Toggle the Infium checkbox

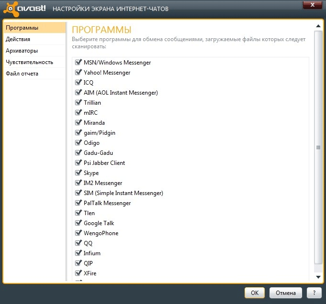pos(78,253)
